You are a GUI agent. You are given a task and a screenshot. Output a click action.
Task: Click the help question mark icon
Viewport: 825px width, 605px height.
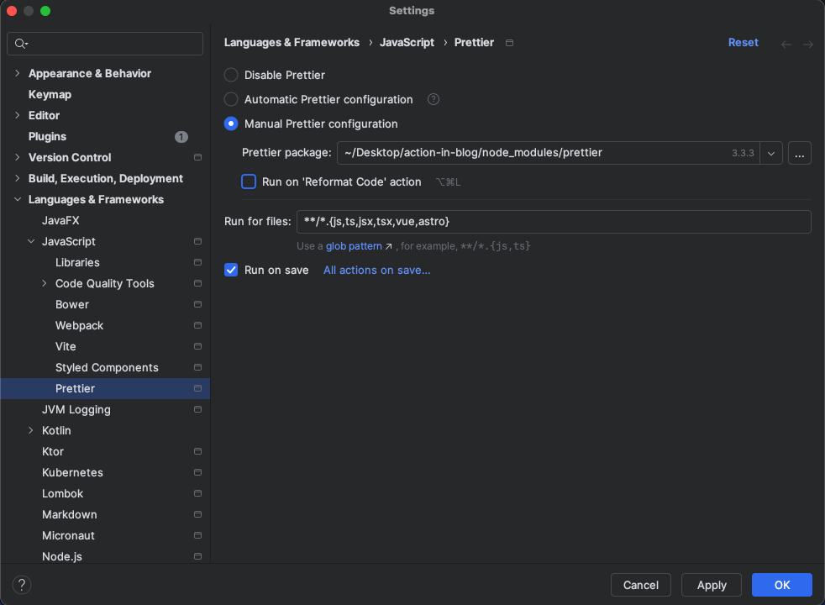pyautogui.click(x=22, y=585)
